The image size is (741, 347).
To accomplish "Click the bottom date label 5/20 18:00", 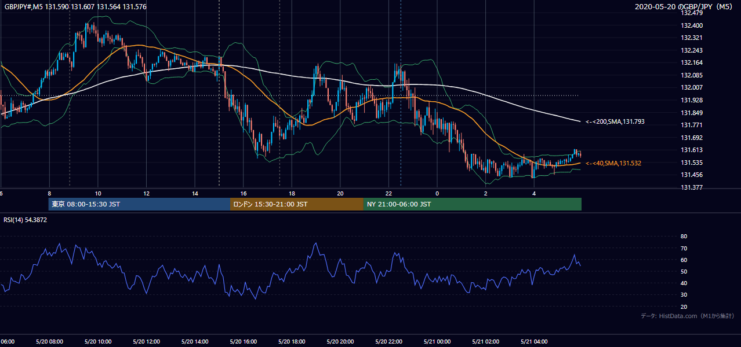I will tap(292, 342).
